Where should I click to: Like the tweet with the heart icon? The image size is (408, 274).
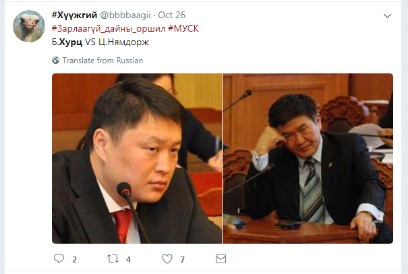[167, 259]
